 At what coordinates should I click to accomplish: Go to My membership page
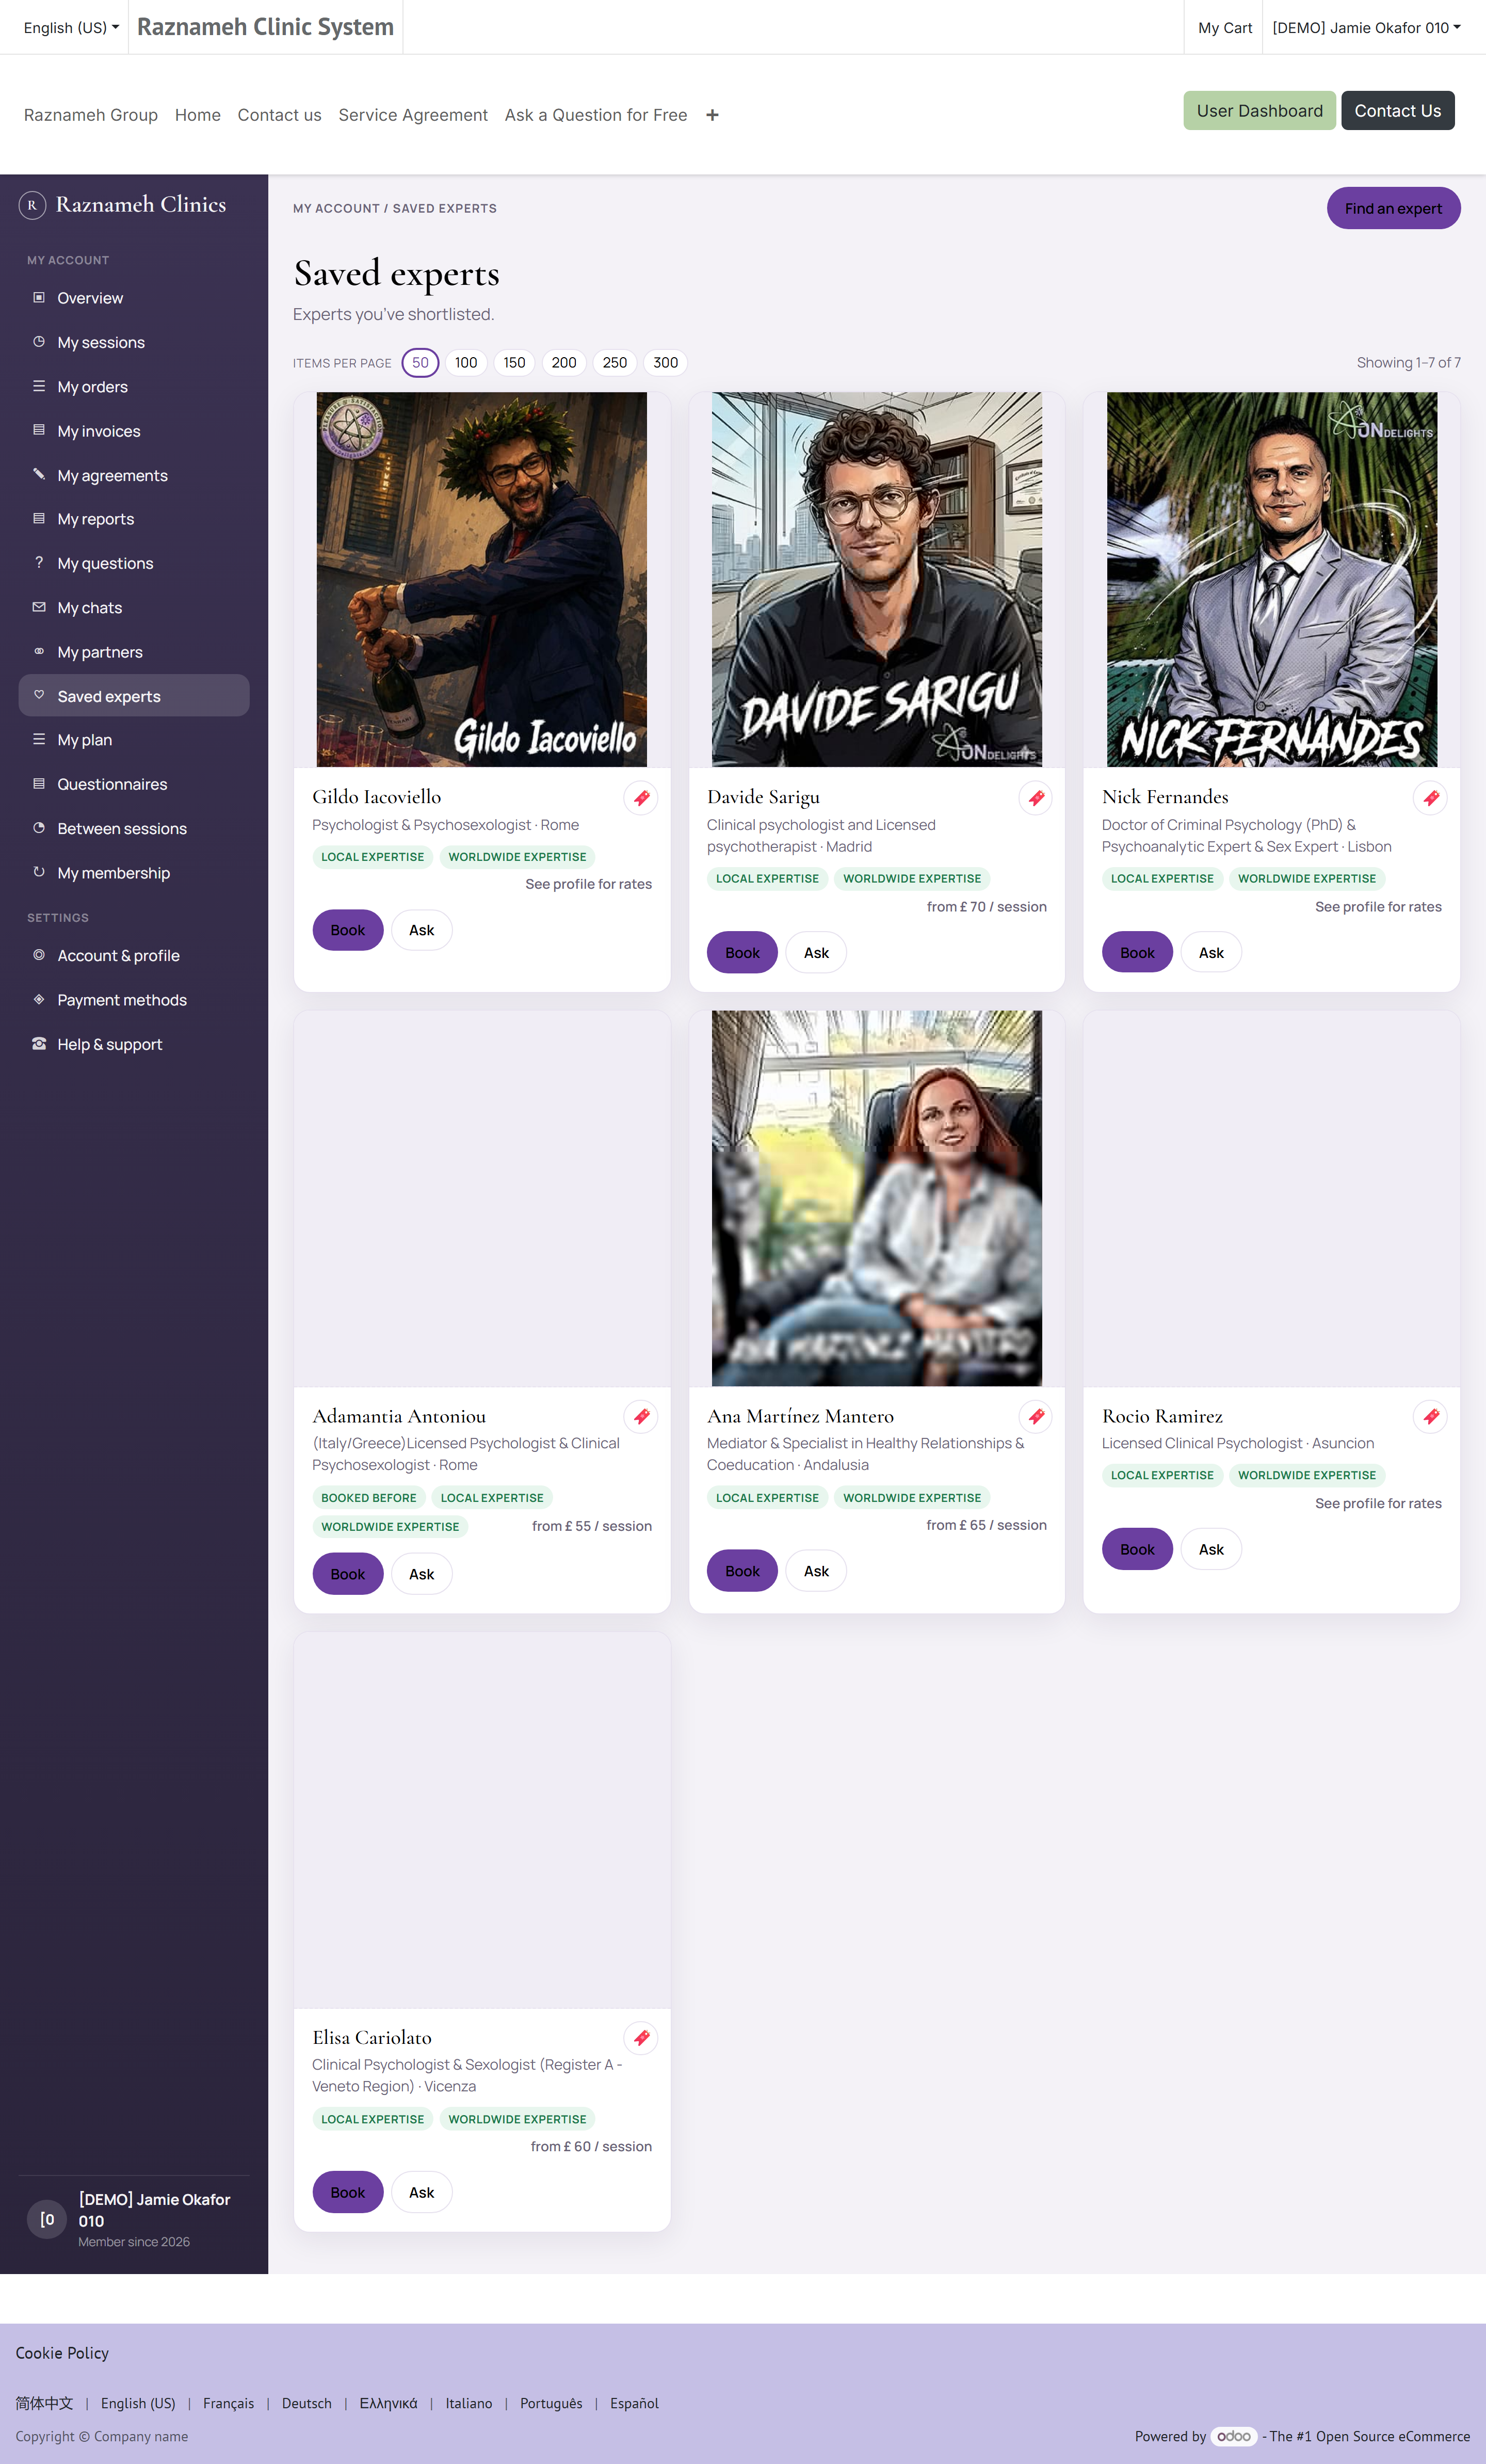[134, 873]
